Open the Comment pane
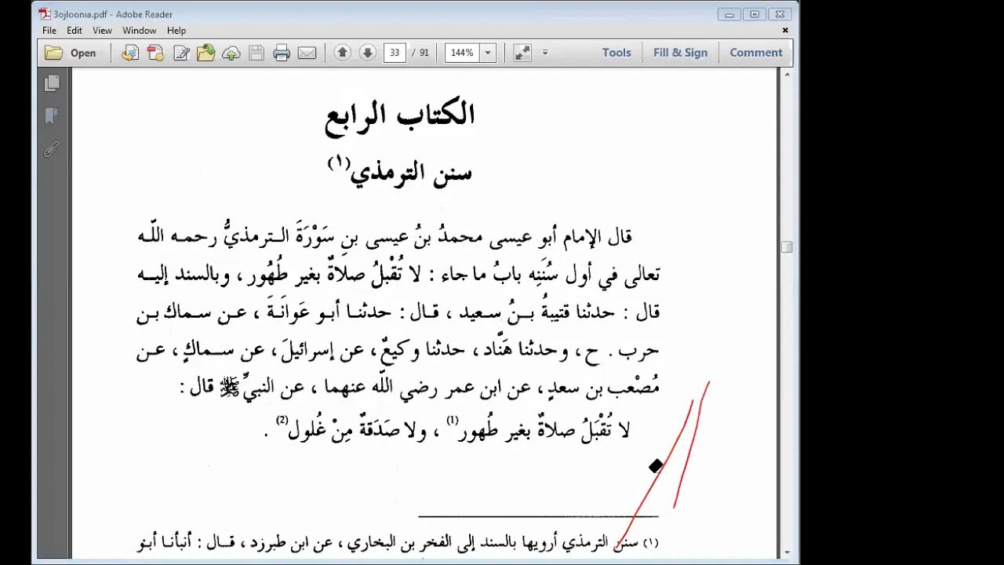This screenshot has height=565, width=1004. [756, 53]
